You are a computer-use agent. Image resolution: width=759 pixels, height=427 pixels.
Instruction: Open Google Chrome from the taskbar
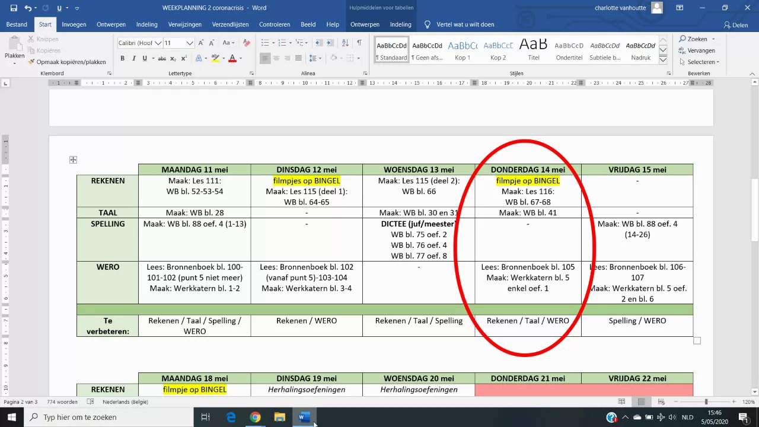255,418
